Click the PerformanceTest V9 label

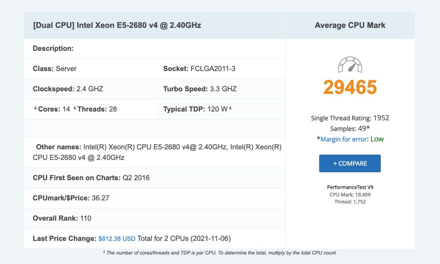350,187
